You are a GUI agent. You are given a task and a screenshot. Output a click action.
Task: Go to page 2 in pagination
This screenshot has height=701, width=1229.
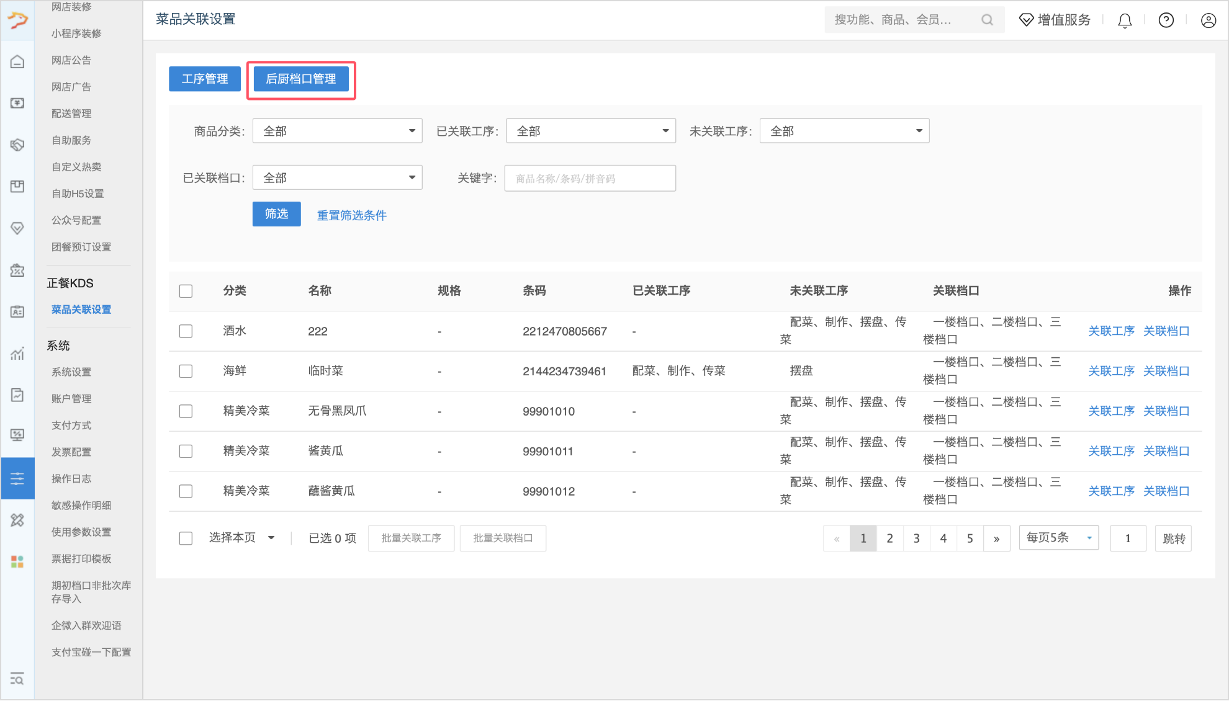pyautogui.click(x=890, y=538)
